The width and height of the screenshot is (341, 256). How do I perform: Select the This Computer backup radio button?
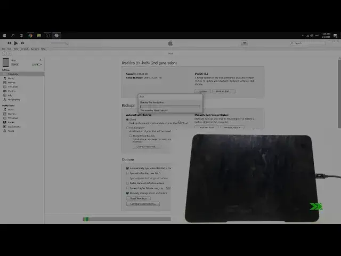[x=127, y=127]
